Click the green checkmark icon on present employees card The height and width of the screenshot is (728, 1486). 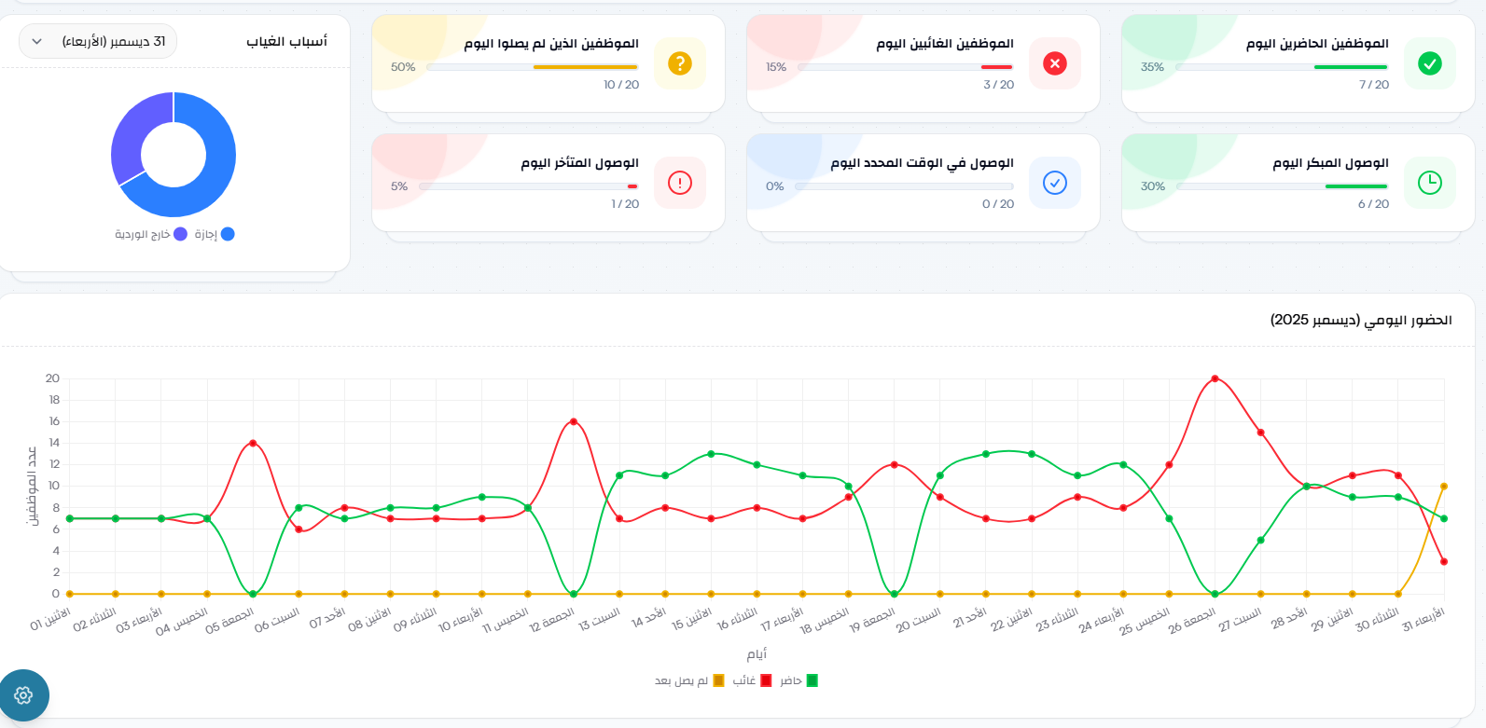(1430, 63)
